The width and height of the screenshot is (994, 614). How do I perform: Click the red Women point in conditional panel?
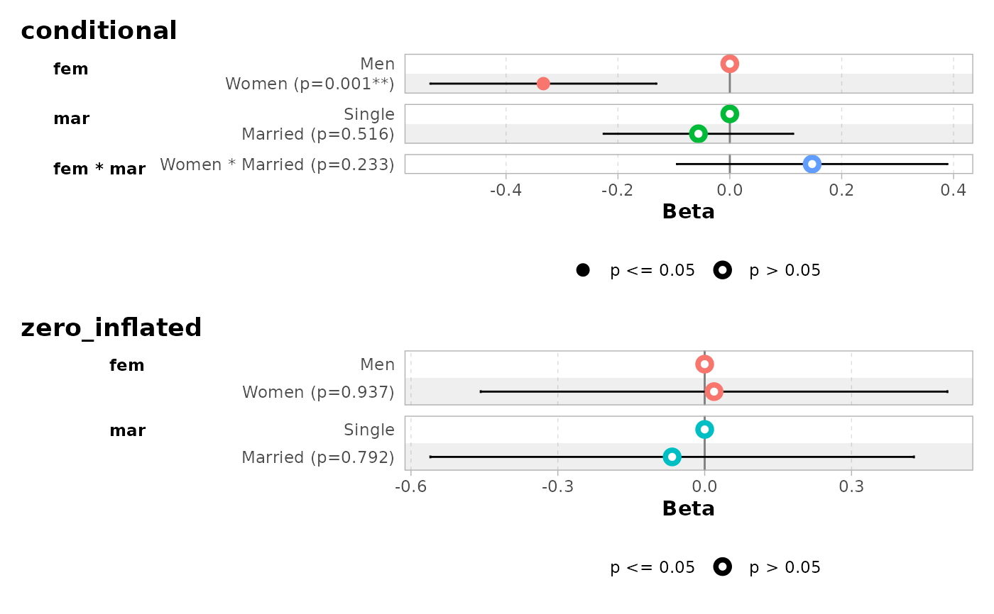pos(543,84)
